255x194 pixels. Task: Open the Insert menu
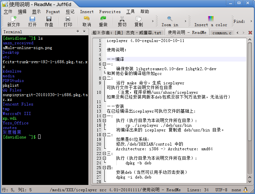point(87,12)
